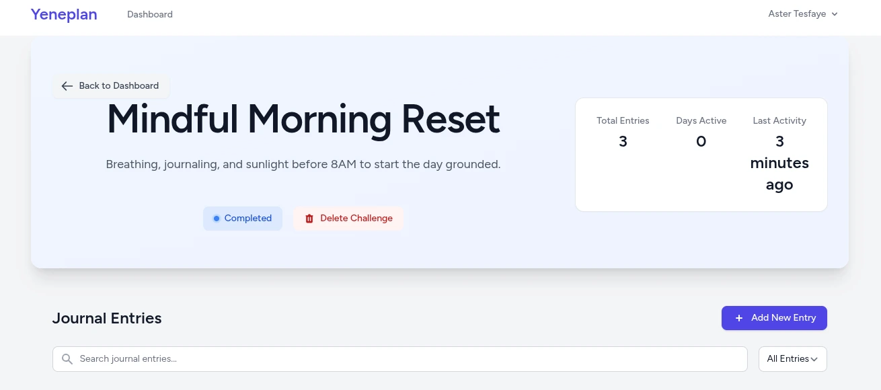Click the Delete Challenge button
This screenshot has height=390, width=881.
[348, 219]
